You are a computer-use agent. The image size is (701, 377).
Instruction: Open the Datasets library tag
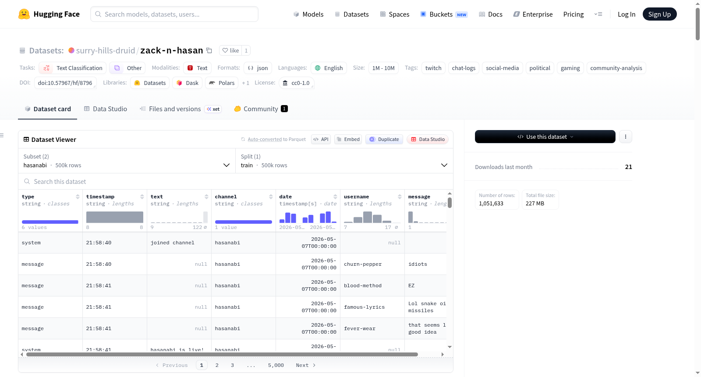tap(150, 83)
